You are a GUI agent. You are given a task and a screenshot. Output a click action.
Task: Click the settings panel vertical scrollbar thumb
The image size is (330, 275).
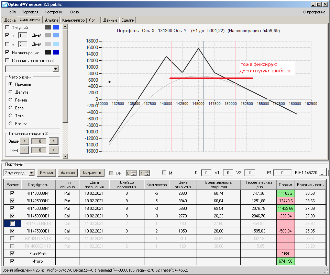click(x=65, y=76)
